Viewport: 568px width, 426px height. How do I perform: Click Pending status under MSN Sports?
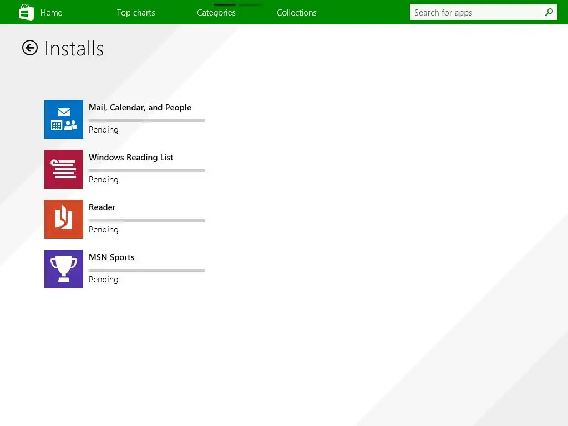[104, 280]
